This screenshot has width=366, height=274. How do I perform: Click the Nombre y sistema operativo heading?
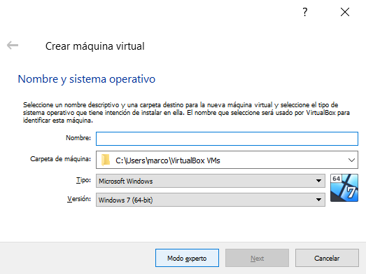point(87,79)
